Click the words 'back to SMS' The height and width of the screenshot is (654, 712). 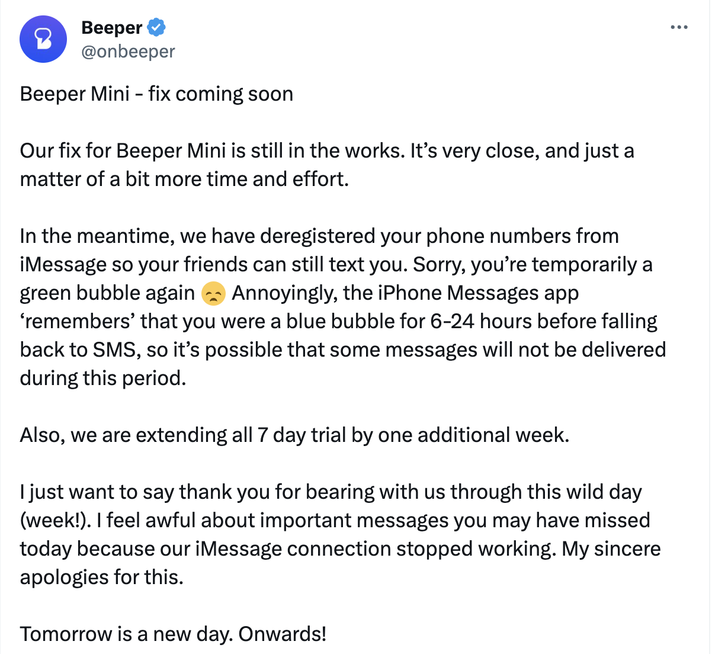[x=79, y=350]
